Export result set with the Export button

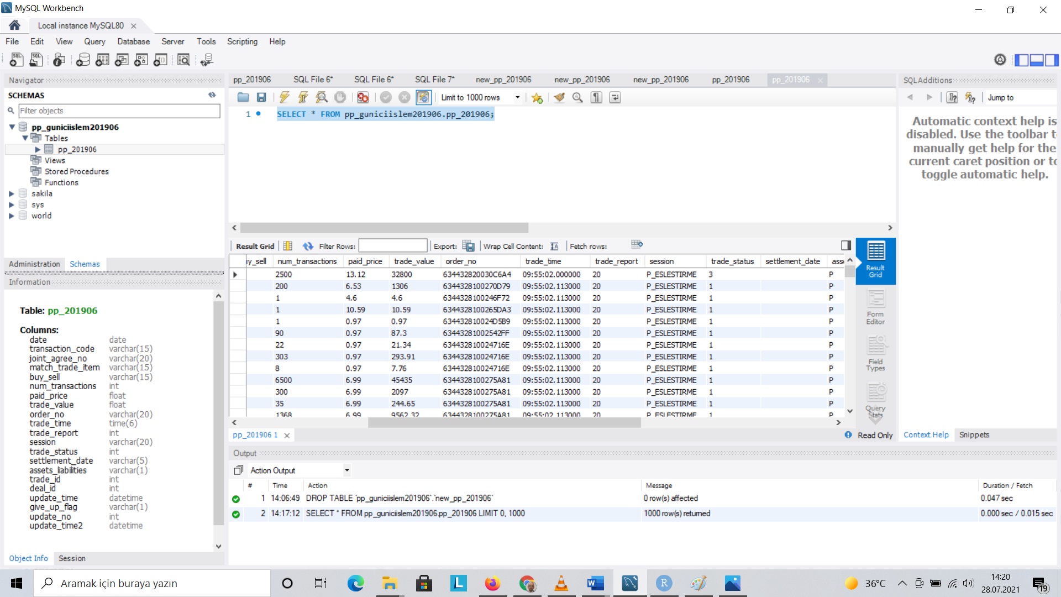(x=469, y=246)
